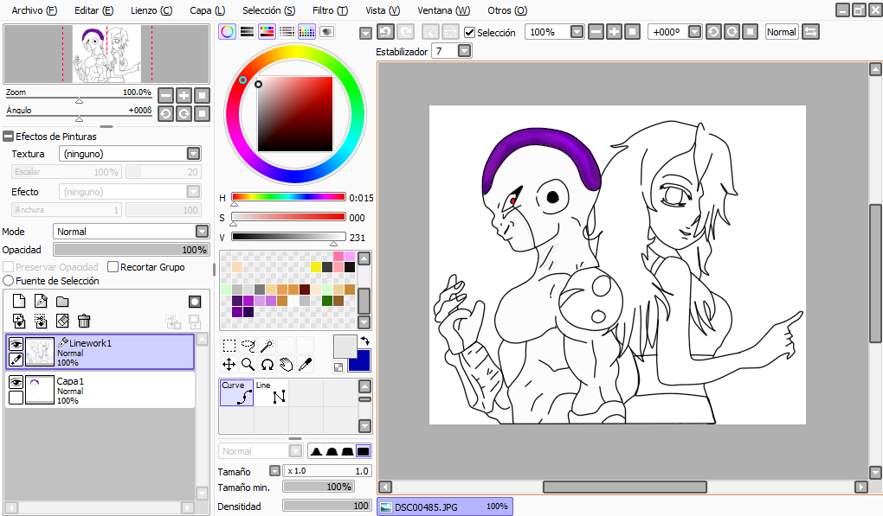Viewport: 883px width, 516px height.
Task: Open the rotation angle +000° dropdown
Action: pyautogui.click(x=695, y=32)
